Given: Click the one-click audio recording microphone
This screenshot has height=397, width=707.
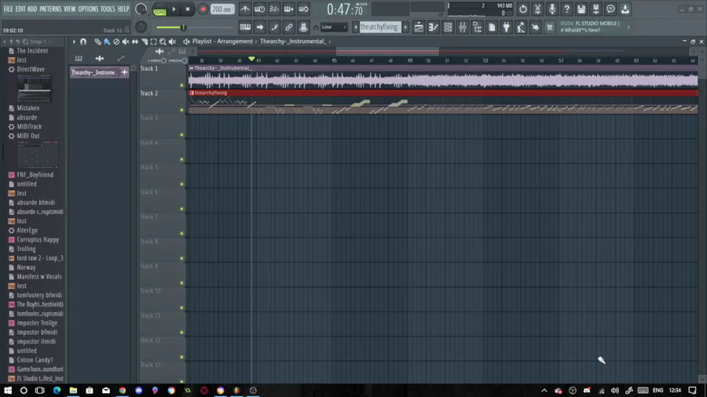Looking at the screenshot, I should pos(552,9).
